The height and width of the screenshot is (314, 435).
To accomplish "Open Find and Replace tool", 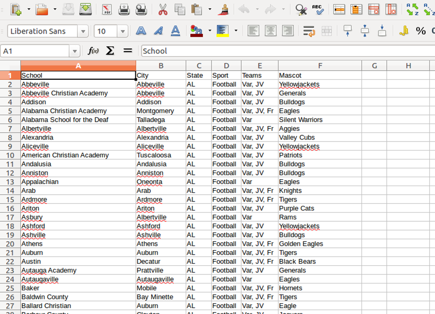I will (301, 9).
